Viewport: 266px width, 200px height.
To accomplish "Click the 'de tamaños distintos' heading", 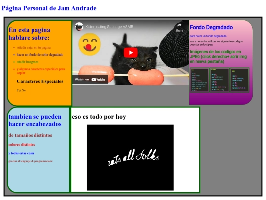I will pos(31,135).
